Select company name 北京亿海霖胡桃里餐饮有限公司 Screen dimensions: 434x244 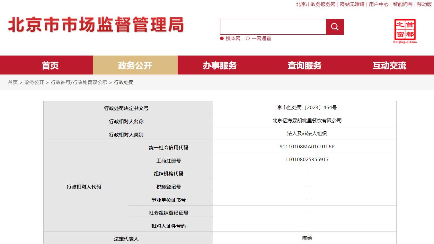[307, 121]
